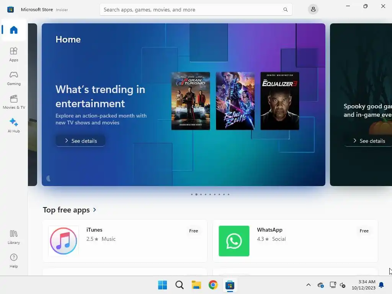The width and height of the screenshot is (392, 294).
Task: Click the iTunes app title
Action: point(94,230)
